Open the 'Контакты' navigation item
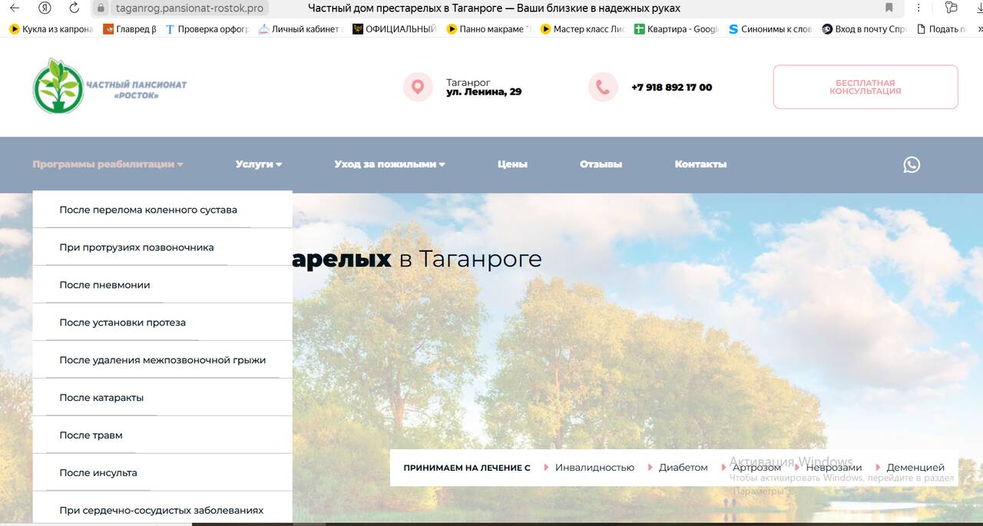 tap(700, 164)
